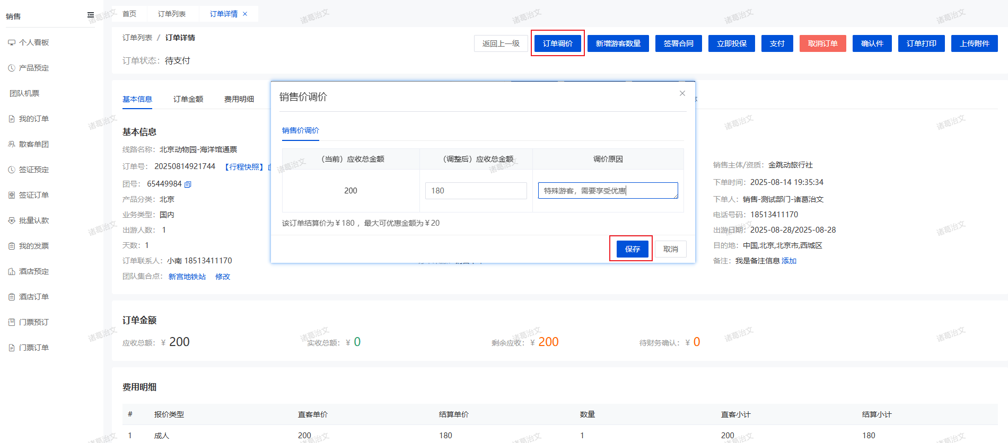Click the 散客单团 people icon in sidebar
The height and width of the screenshot is (443, 1008).
point(12,144)
